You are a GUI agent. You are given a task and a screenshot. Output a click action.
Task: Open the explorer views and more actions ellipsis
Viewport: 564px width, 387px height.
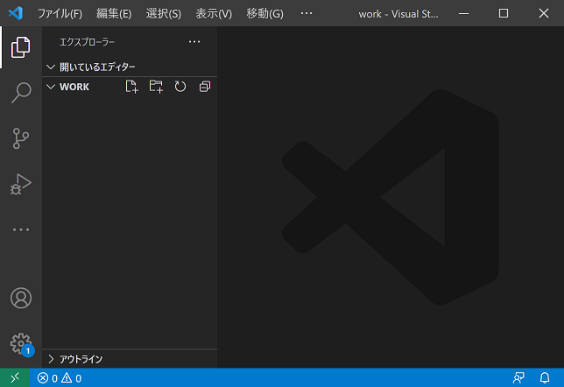(x=194, y=42)
